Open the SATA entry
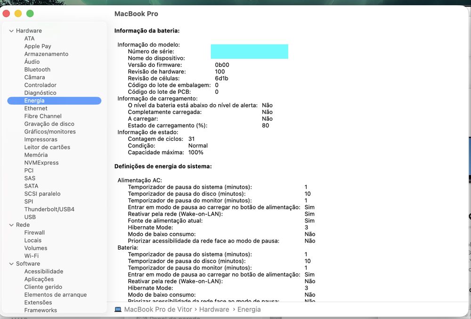The image size is (471, 319). pyautogui.click(x=31, y=186)
